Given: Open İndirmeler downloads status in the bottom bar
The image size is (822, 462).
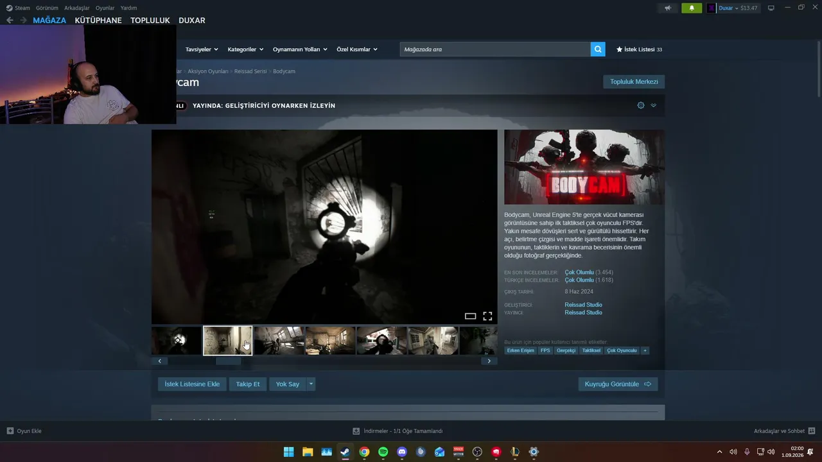Looking at the screenshot, I should point(398,431).
